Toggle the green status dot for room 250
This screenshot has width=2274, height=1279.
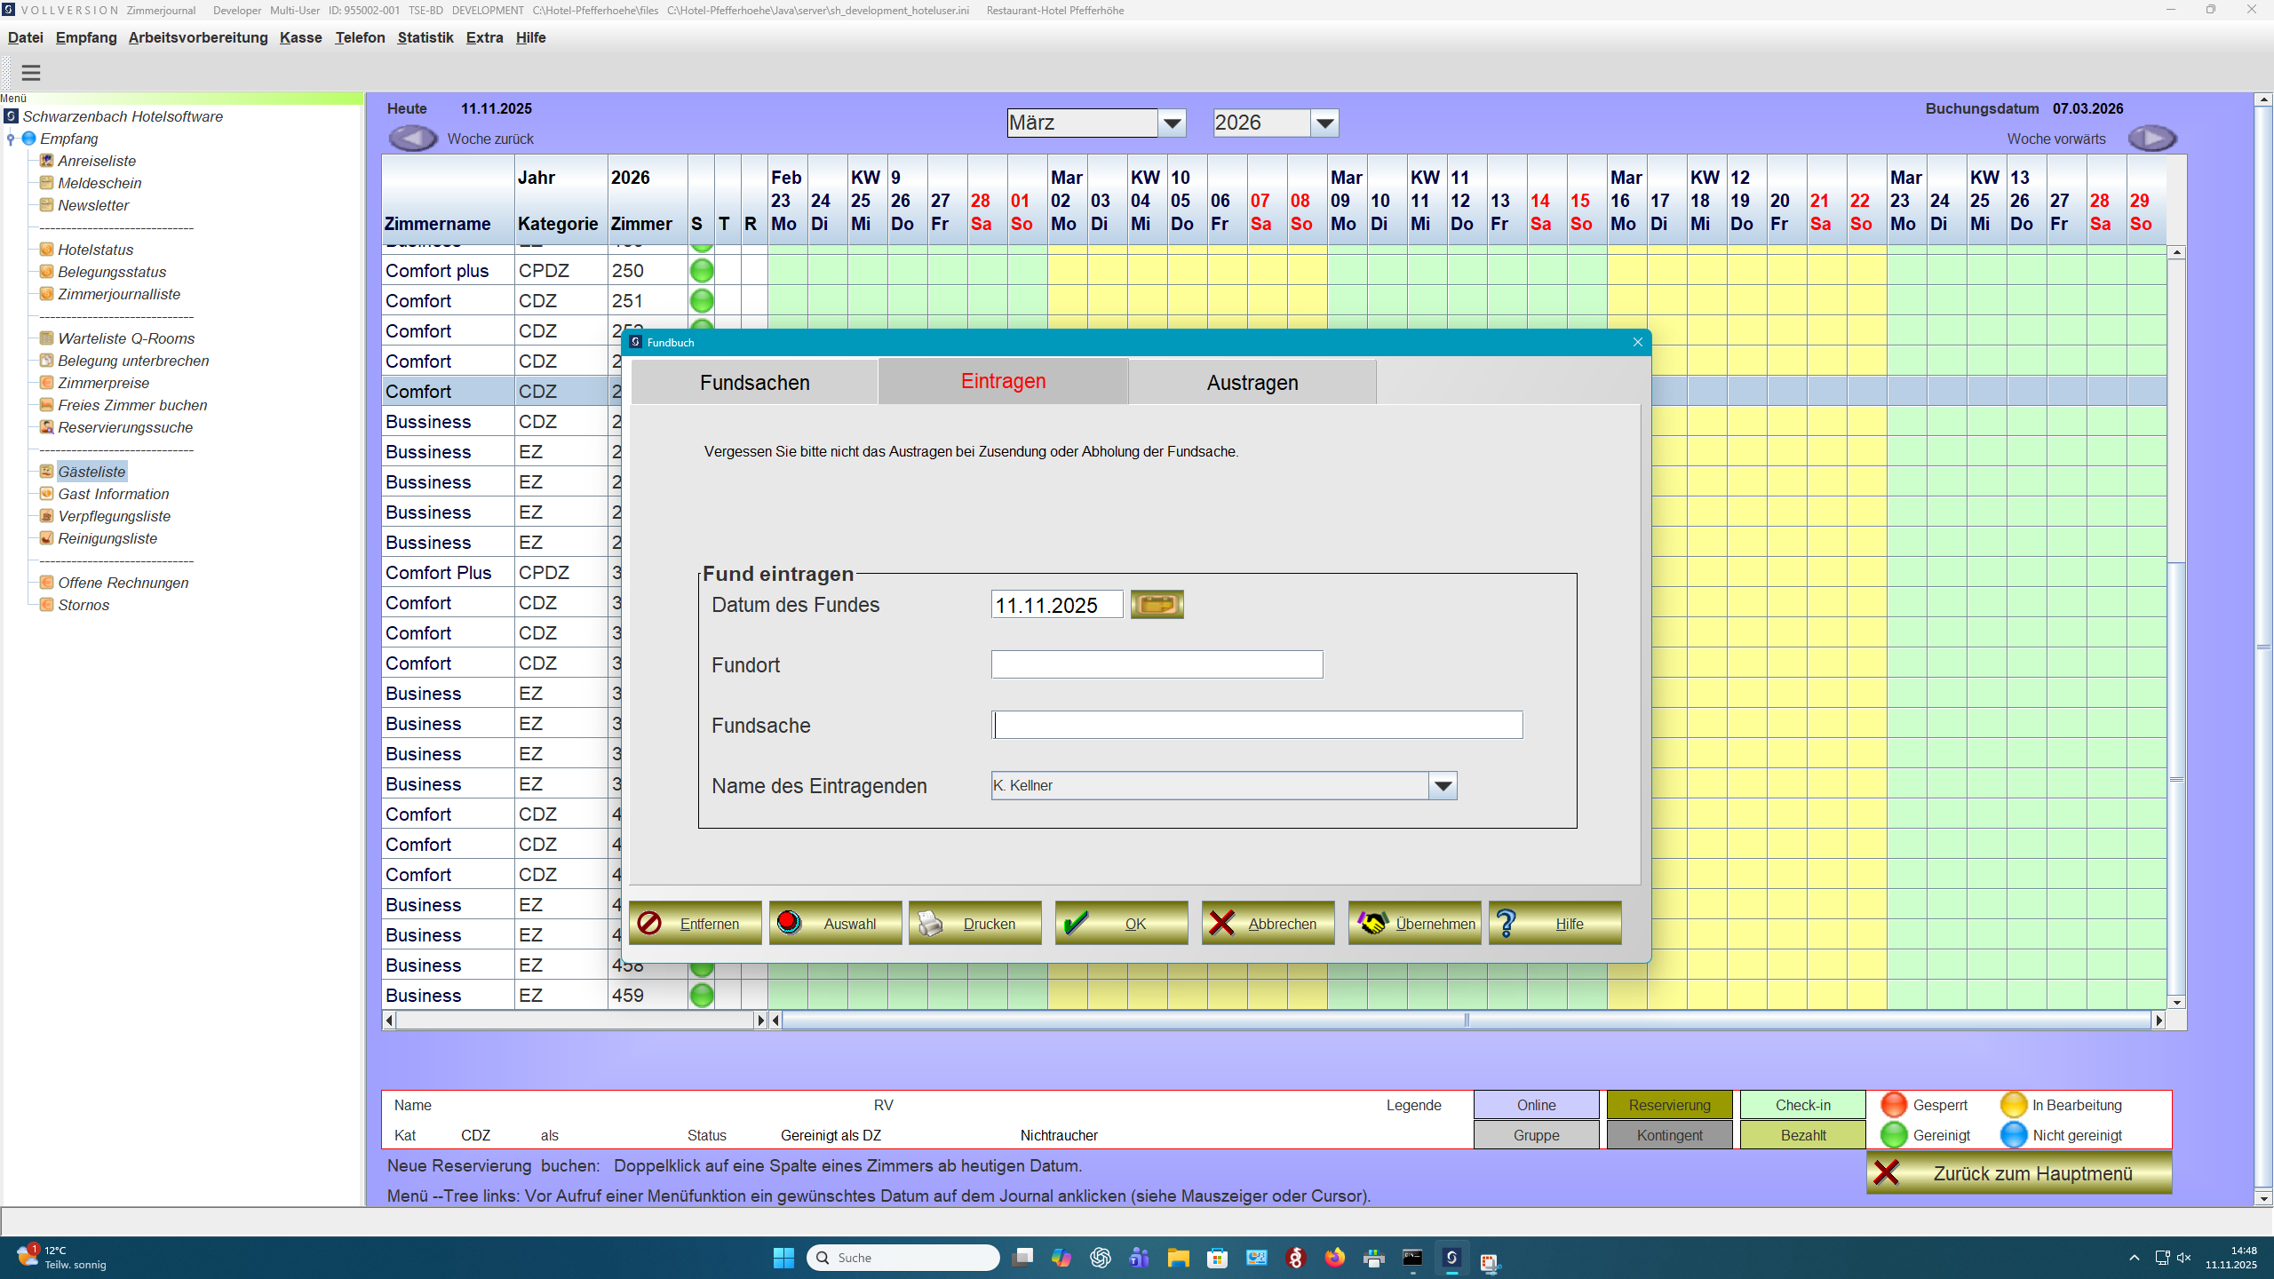(701, 271)
